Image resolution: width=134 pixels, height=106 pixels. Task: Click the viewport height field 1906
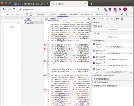click(17, 15)
